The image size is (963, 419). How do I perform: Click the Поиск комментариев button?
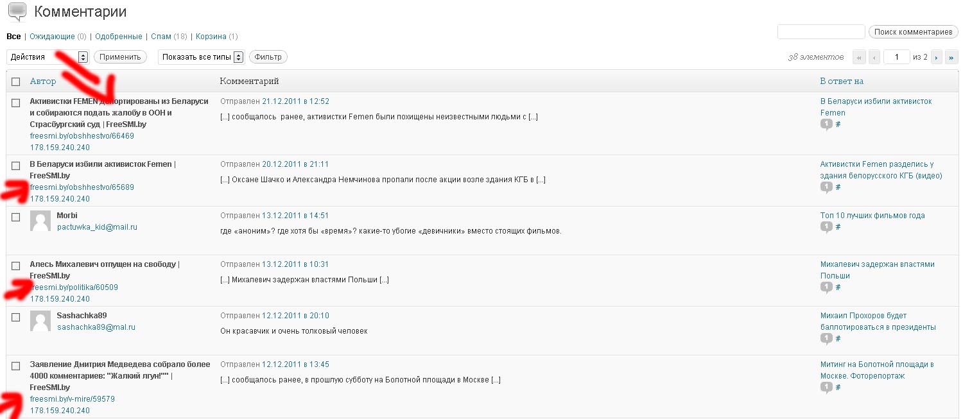(x=913, y=32)
